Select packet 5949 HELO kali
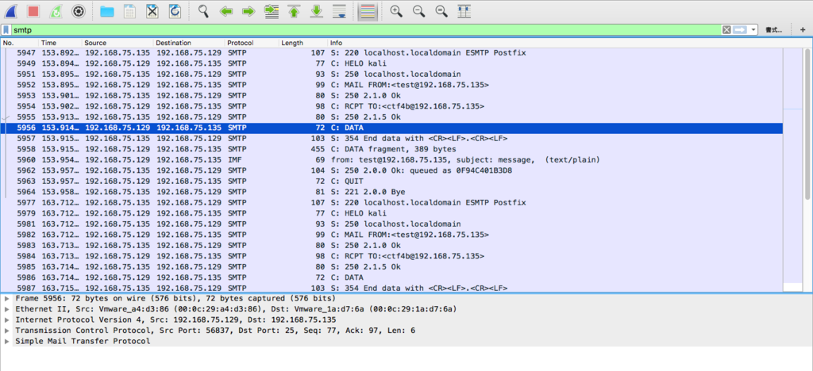 coord(391,63)
